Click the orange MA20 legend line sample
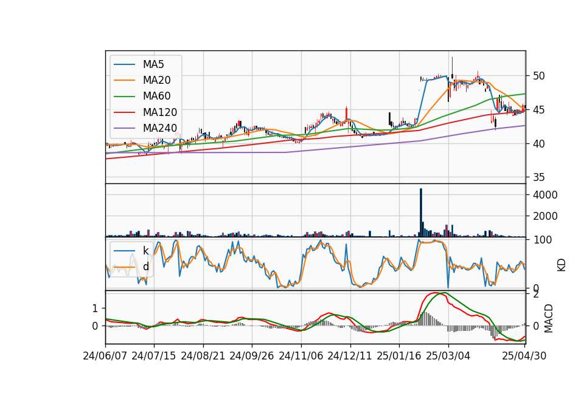This screenshot has width=584, height=419. (x=124, y=80)
